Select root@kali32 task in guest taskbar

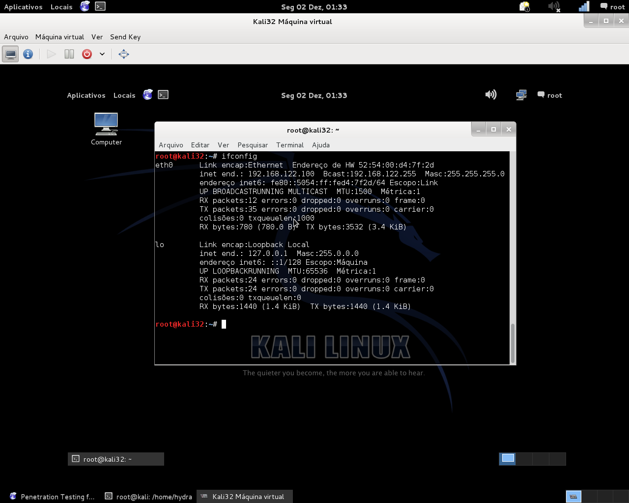tap(116, 459)
